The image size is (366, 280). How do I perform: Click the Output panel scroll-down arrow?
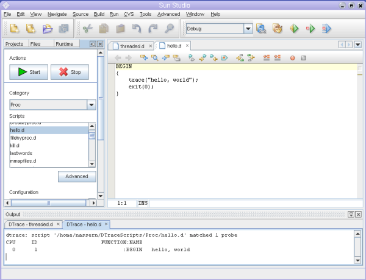(x=357, y=260)
